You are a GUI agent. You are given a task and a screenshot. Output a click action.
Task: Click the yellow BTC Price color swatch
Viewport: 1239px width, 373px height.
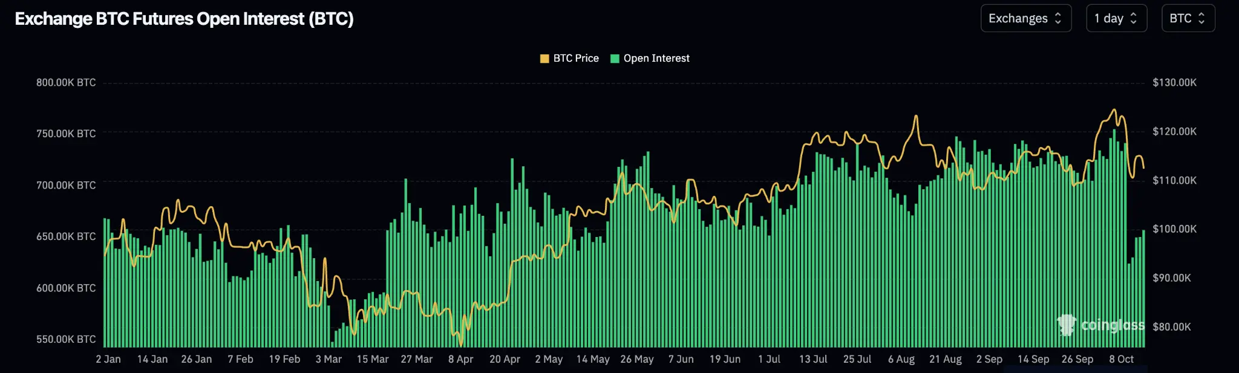544,59
